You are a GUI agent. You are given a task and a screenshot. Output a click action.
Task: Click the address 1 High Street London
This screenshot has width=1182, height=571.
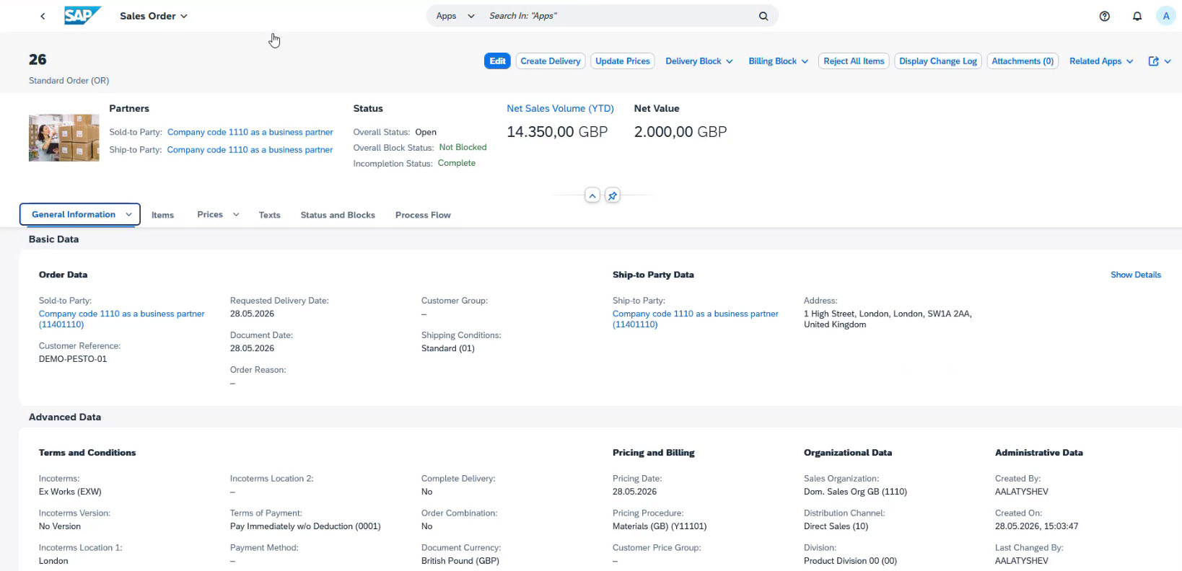coord(888,319)
